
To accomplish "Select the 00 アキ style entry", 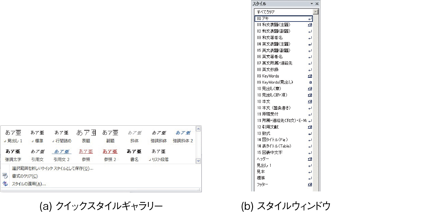I will click(284, 18).
